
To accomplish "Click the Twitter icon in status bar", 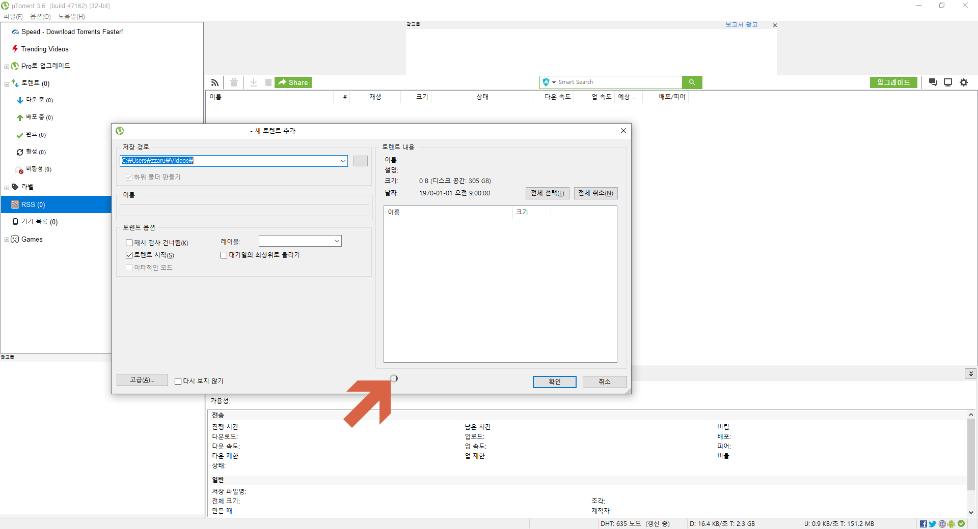I will pyautogui.click(x=933, y=524).
